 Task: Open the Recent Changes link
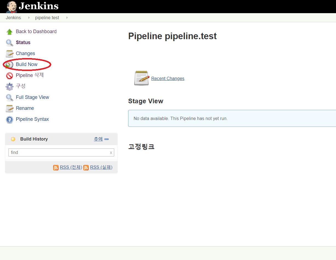click(x=168, y=78)
